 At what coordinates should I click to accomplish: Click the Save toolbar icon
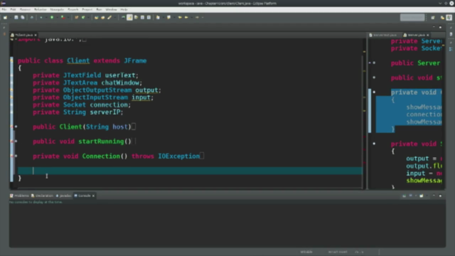[x=16, y=17]
